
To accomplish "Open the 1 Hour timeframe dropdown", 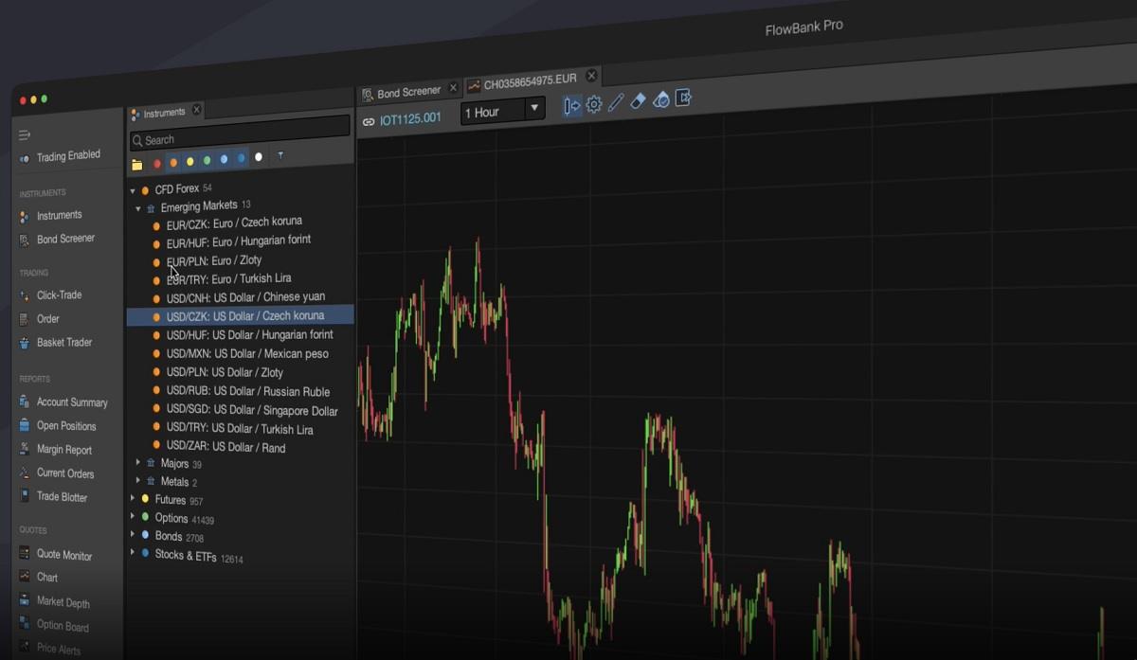I will (503, 111).
